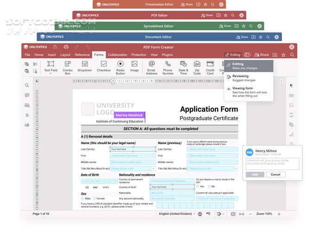Image resolution: width=324 pixels, height=232 pixels.
Task: Click Share in the Document Editor window
Action: coord(242,37)
